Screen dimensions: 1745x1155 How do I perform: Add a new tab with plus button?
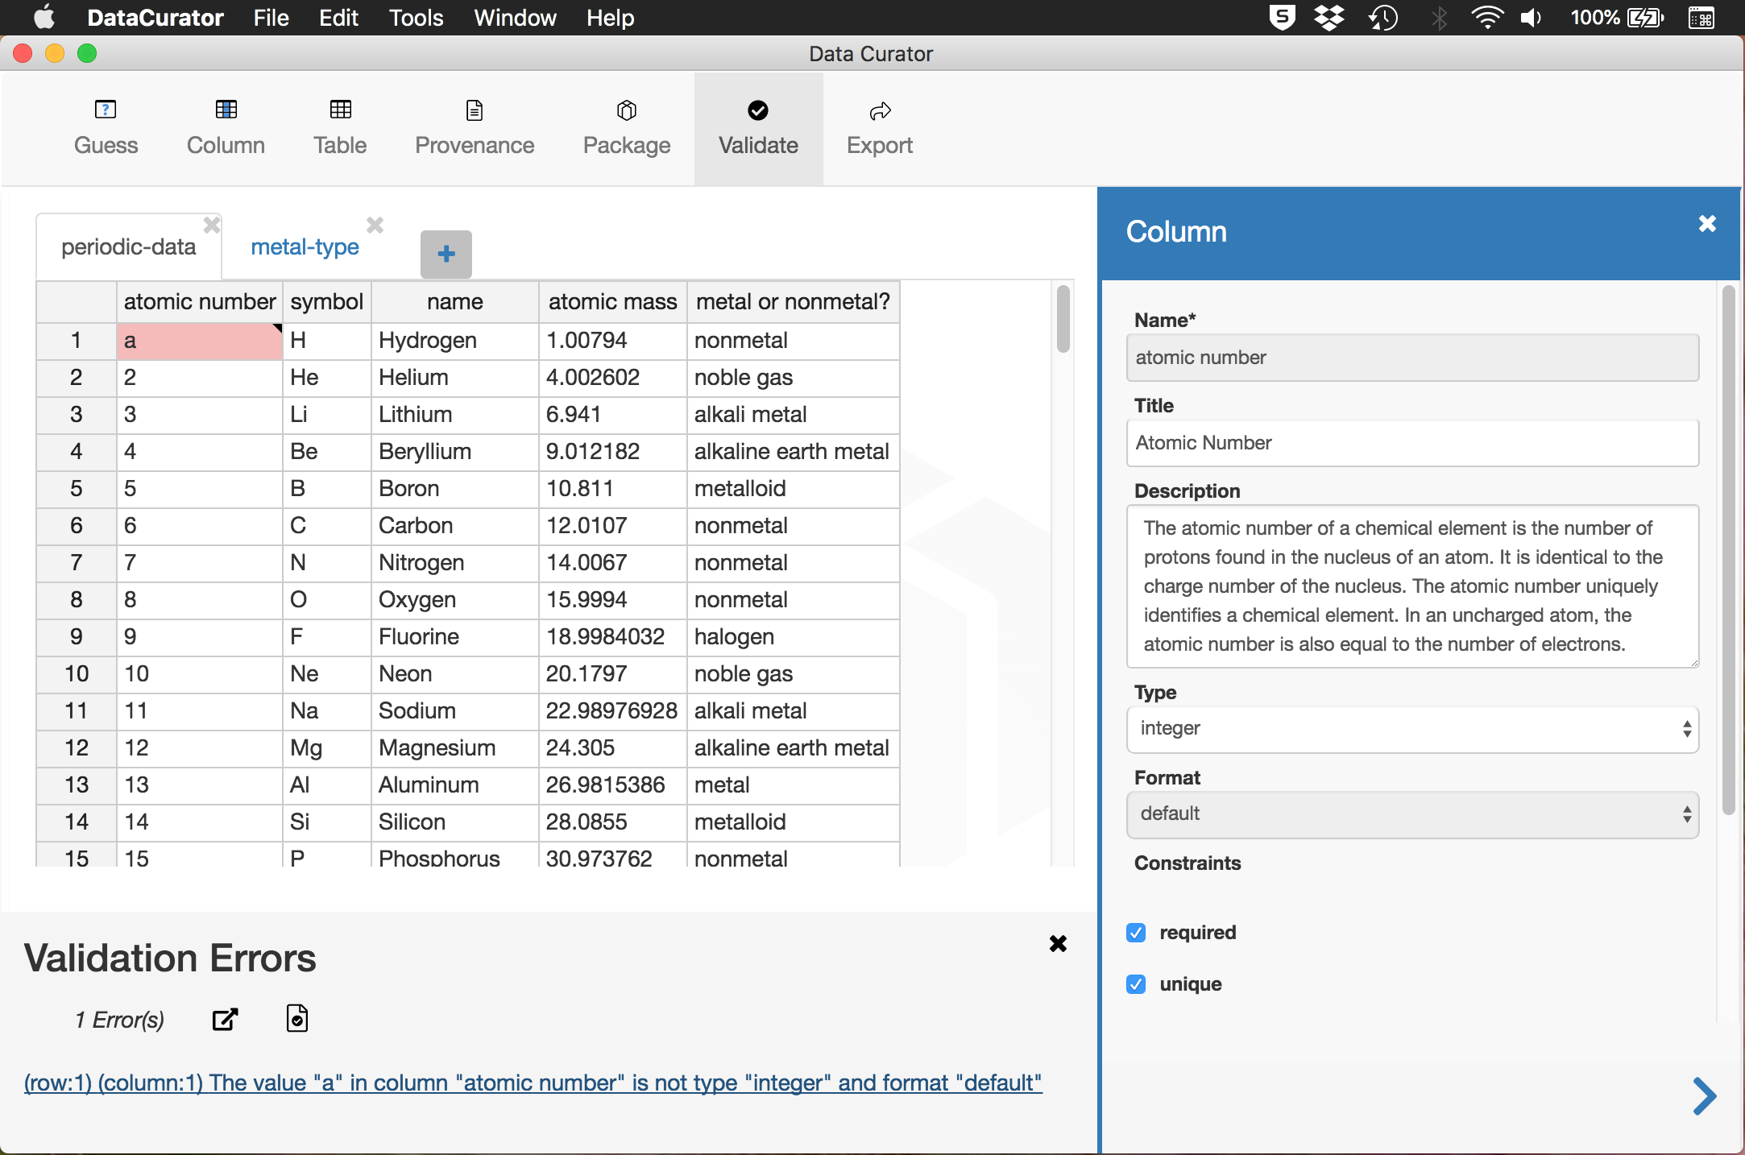point(446,254)
